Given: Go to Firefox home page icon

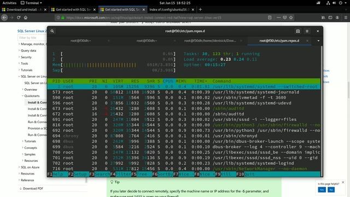Looking at the screenshot, I should [26, 18].
